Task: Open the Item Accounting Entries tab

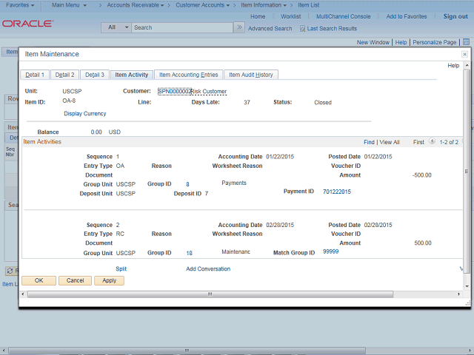Action: coord(188,75)
